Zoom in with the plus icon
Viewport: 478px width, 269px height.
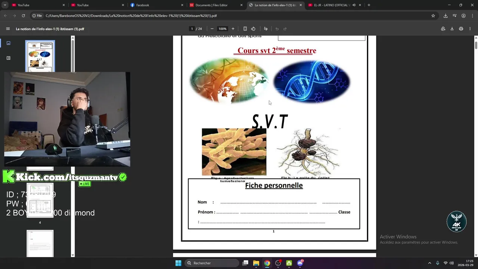tap(233, 29)
